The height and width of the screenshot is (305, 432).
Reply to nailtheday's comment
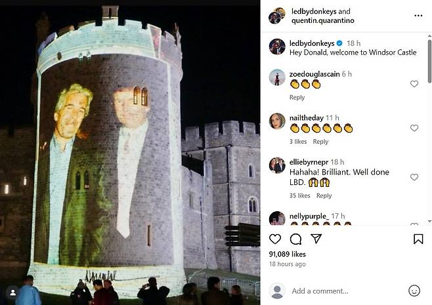(320, 142)
